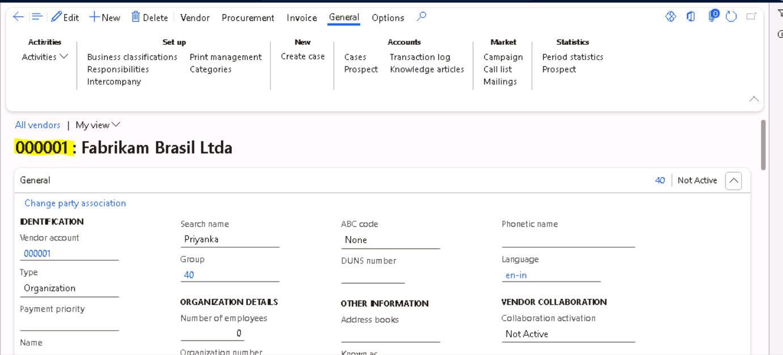Screen dimensions: 783x355
Task: Click vendor account 000001 link
Action: [x=37, y=253]
